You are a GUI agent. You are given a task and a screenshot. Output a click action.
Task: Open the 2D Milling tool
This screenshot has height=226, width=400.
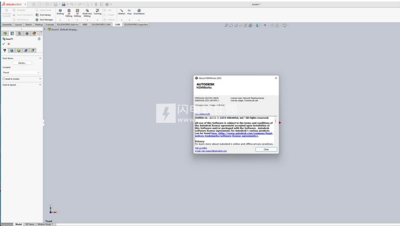pyautogui.click(x=69, y=13)
